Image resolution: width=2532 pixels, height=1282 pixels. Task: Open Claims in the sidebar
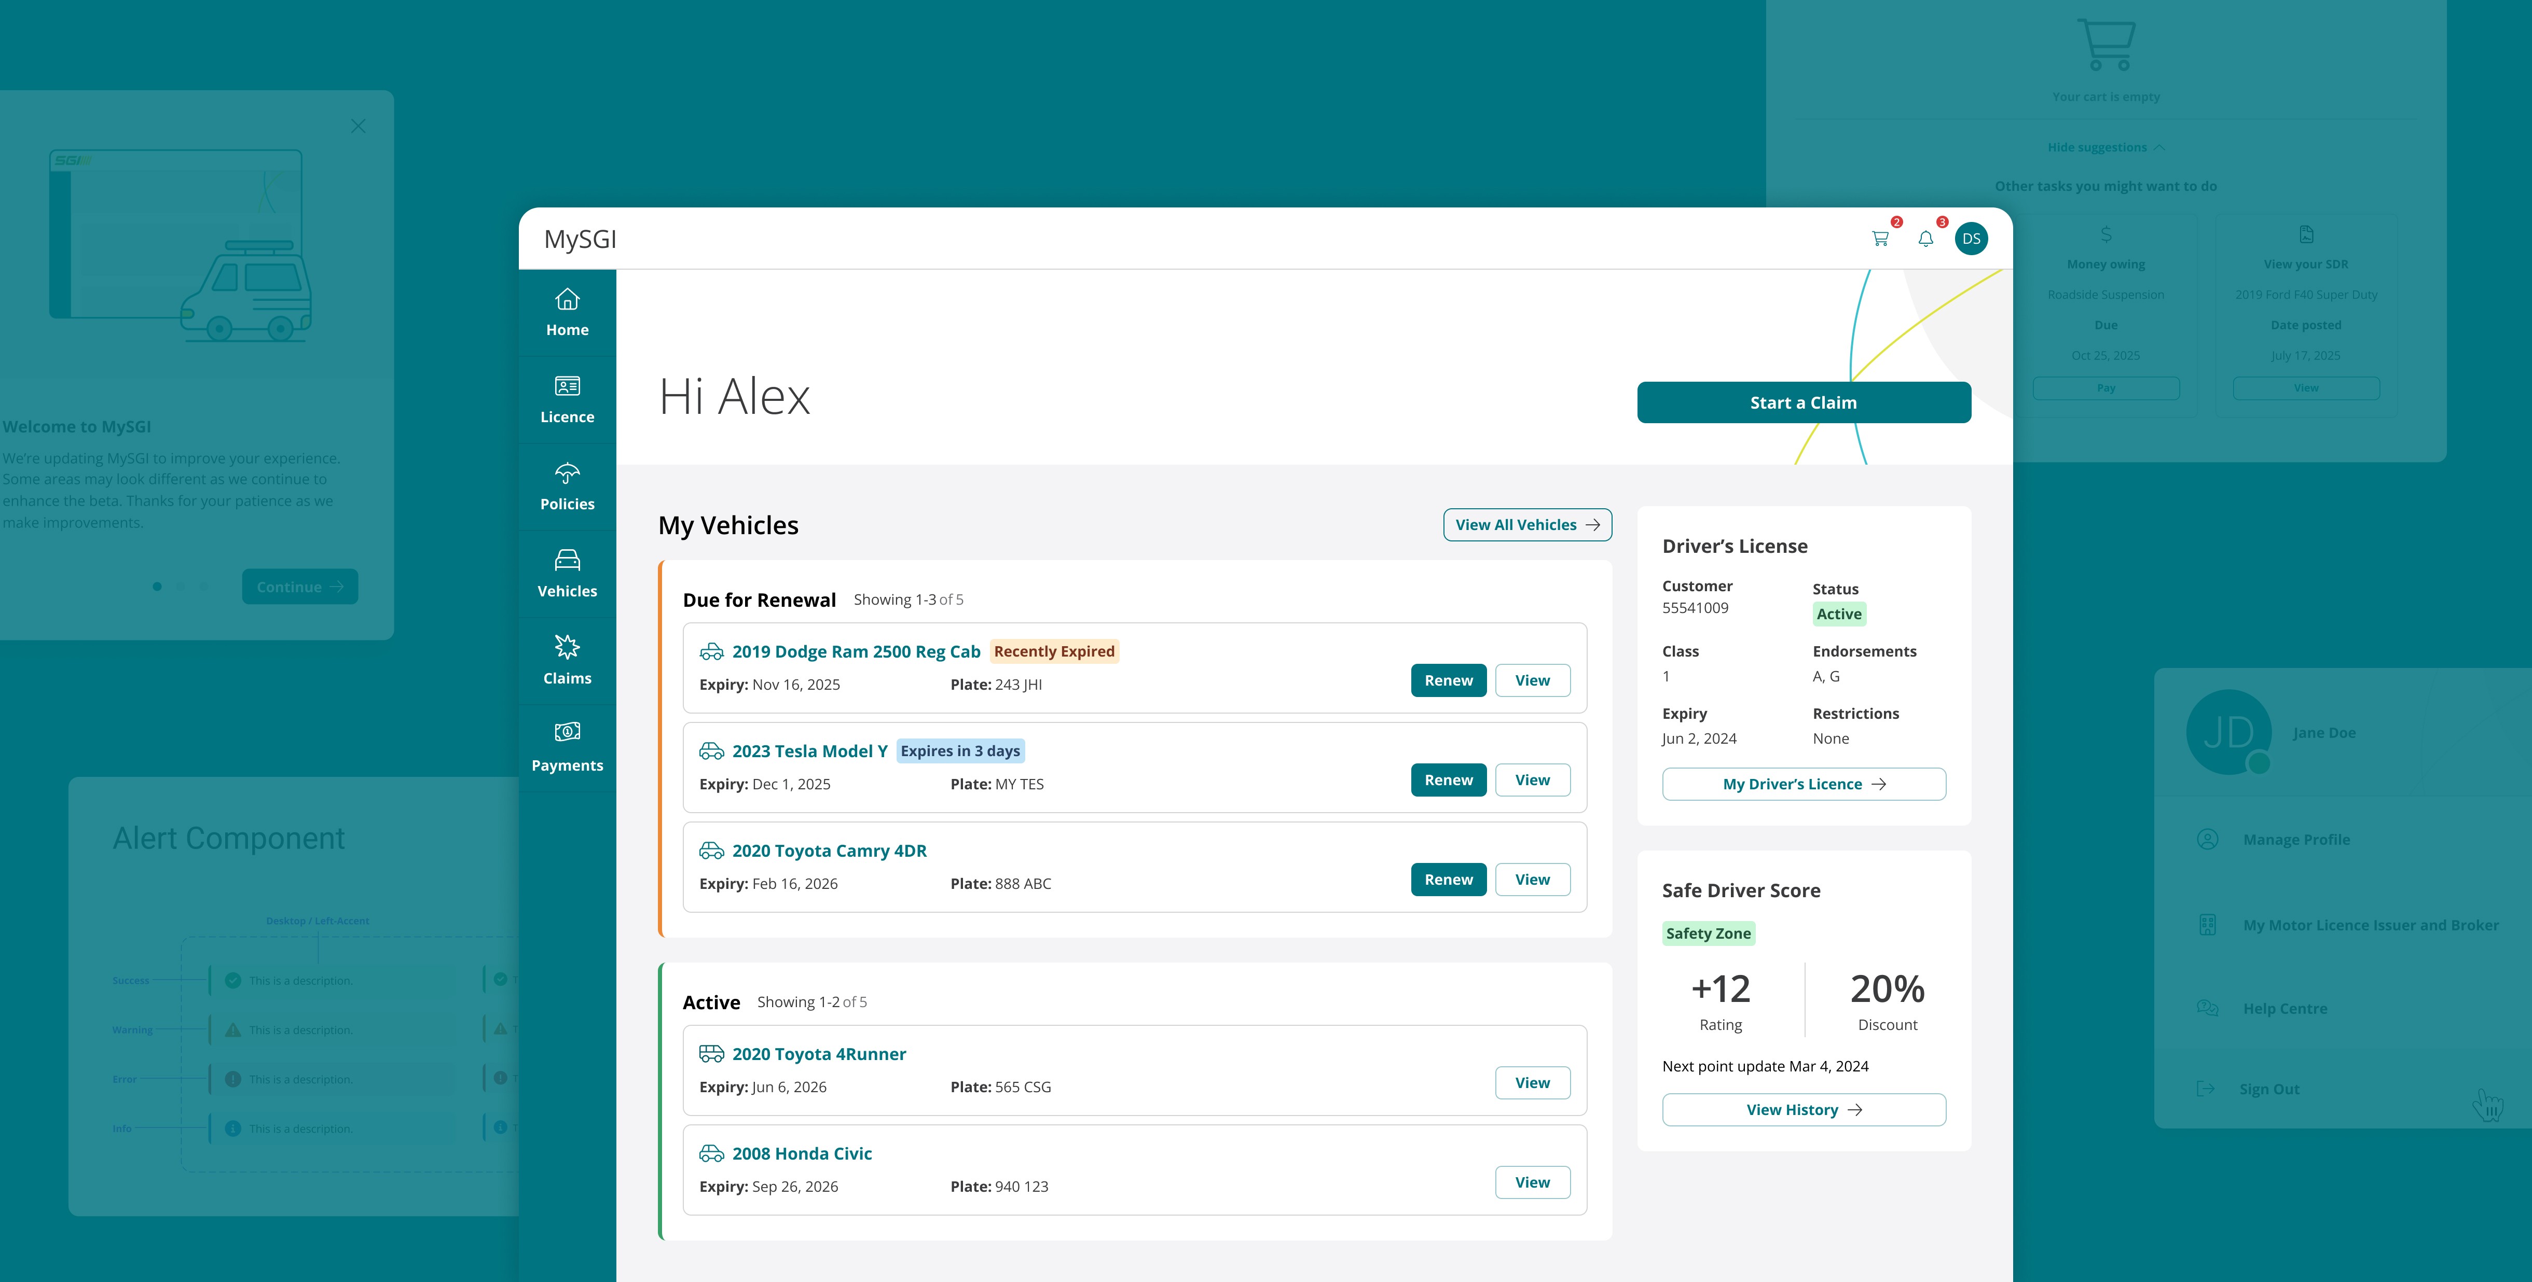click(x=567, y=660)
